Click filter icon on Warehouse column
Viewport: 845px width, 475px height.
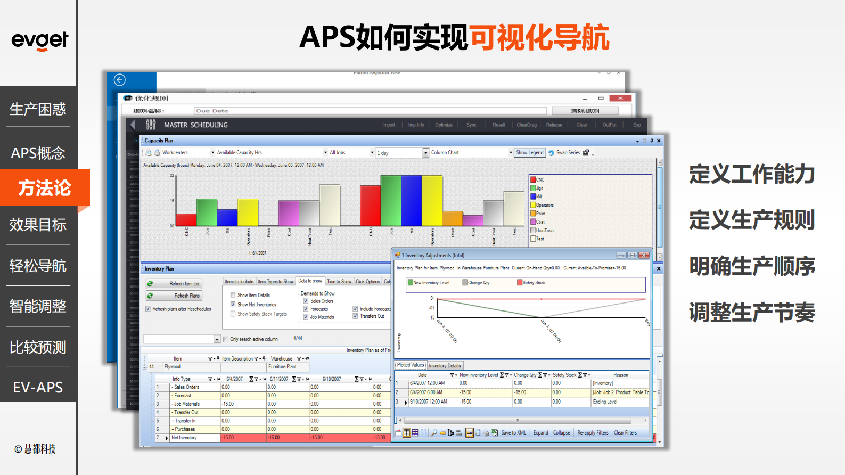pyautogui.click(x=299, y=359)
